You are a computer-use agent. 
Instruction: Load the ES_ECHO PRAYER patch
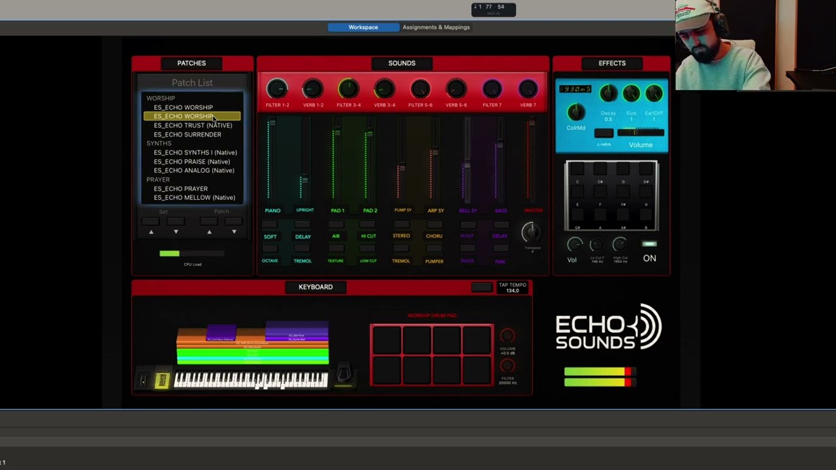click(x=181, y=189)
